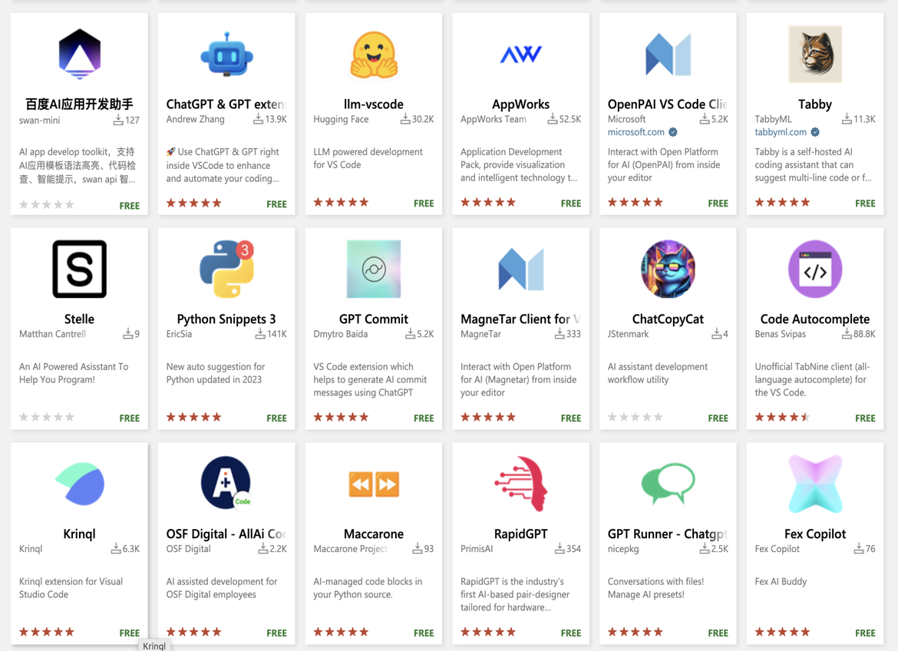Click FREE label on Fex Copilot card
The height and width of the screenshot is (651, 898).
click(865, 633)
